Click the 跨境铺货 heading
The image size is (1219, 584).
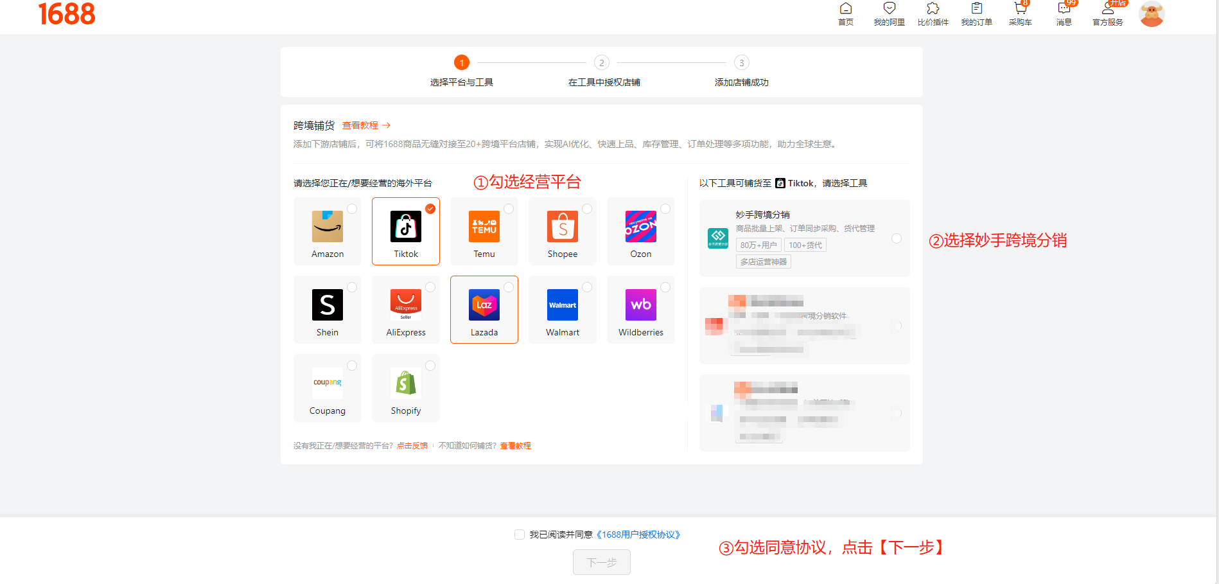pyautogui.click(x=314, y=125)
